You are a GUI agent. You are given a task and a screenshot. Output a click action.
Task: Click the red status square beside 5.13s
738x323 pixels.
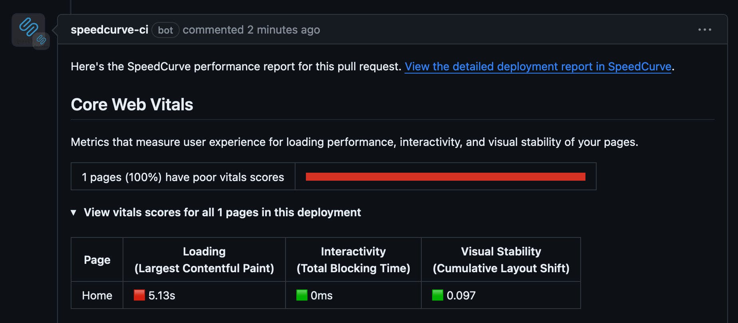click(139, 295)
